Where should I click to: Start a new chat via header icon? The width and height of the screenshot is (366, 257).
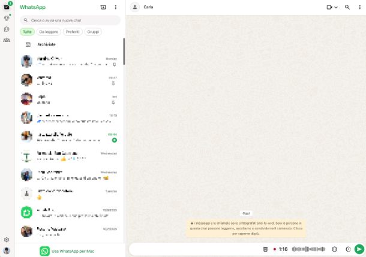[103, 7]
